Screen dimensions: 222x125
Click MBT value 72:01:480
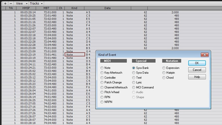coord(50,16)
